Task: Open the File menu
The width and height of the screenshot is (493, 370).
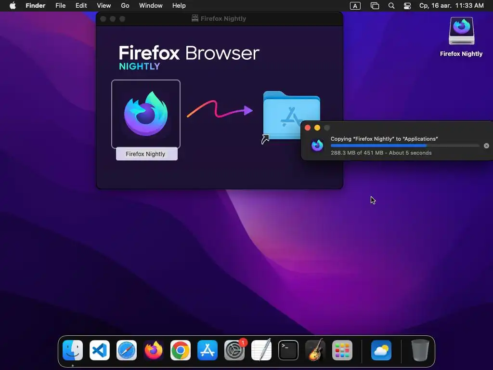Action: [60, 6]
